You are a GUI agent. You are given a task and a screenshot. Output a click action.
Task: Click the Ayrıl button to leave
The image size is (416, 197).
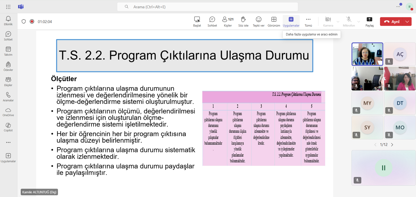[392, 22]
